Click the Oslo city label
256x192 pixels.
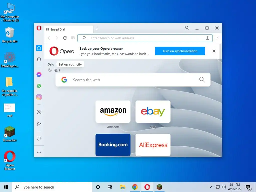[x=51, y=64]
